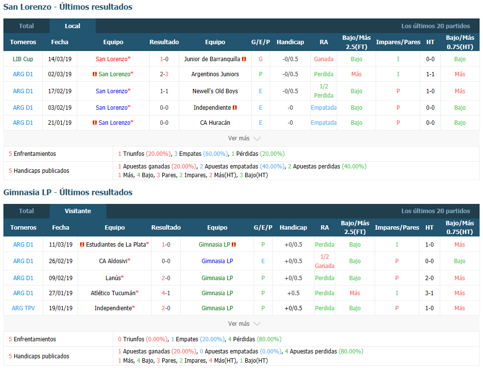
Task: Click the "San Lorenzo - Últimos resultados" heading
Action: [x=68, y=7]
